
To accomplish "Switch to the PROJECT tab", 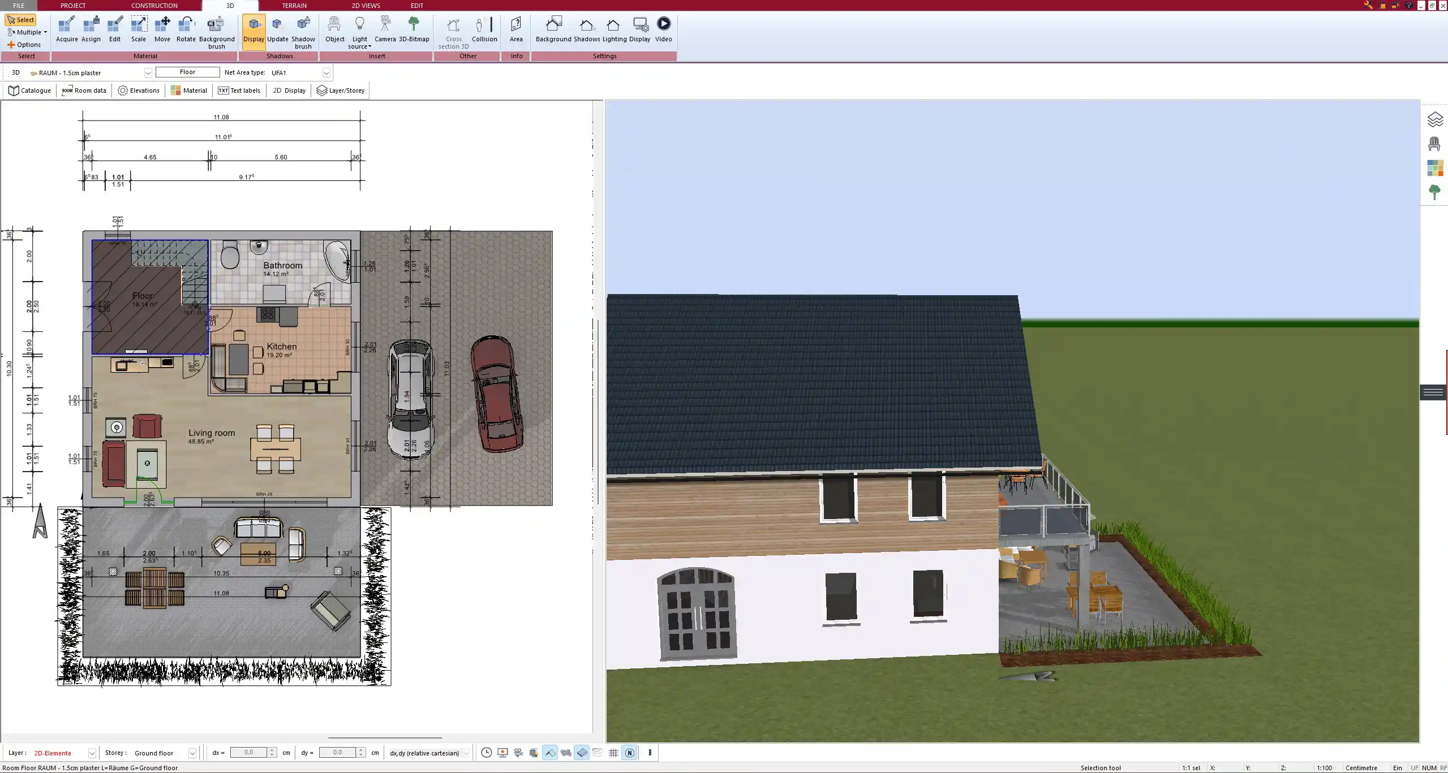I will point(73,5).
